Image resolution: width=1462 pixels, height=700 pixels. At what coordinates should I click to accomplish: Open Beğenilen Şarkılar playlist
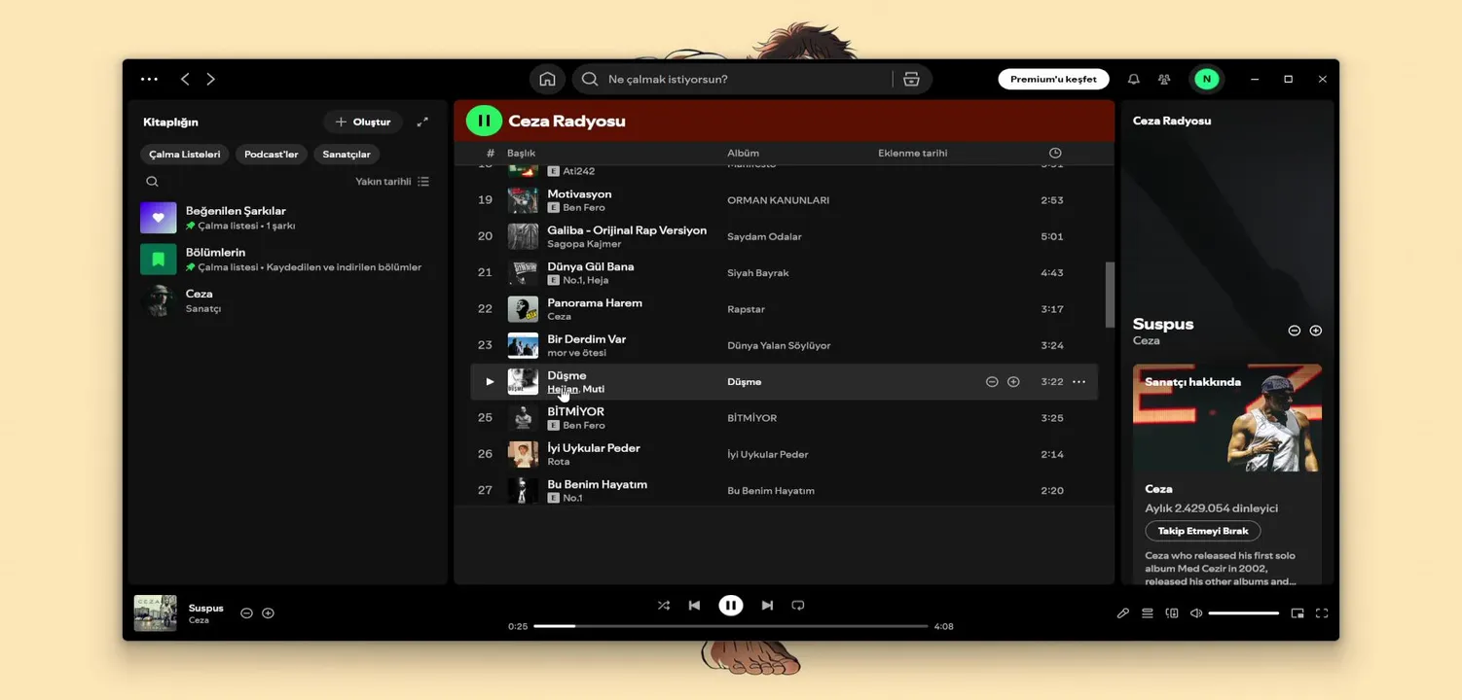(287, 218)
